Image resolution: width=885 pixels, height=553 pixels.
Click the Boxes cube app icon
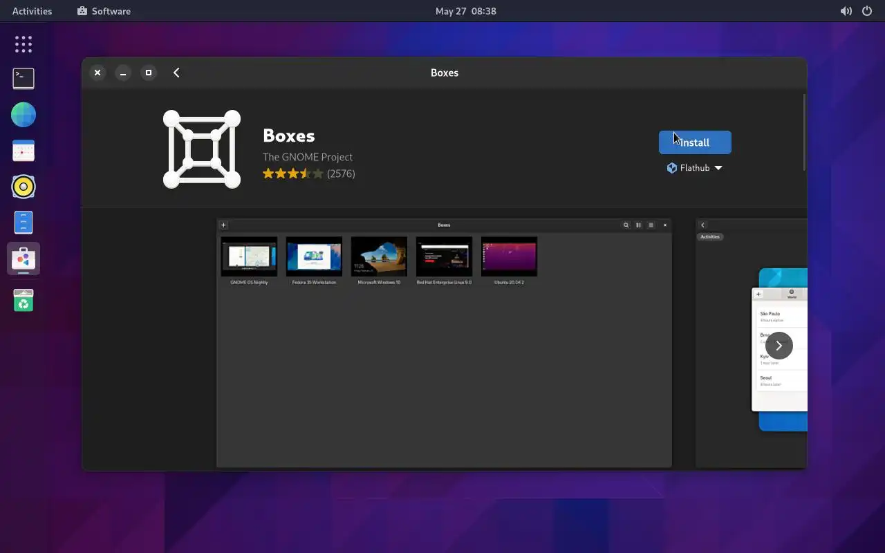coord(202,149)
